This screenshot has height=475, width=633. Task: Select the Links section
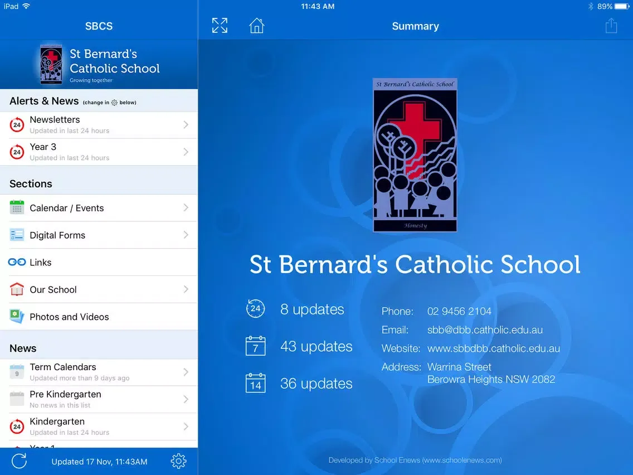tap(99, 262)
